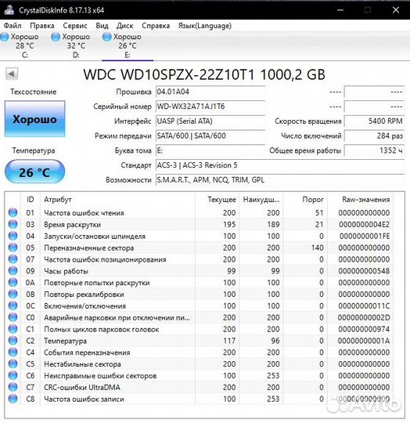Image resolution: width=410 pixels, height=423 pixels.
Task: Click status orb for CRC-ошибки UltraDMA row
Action: click(13, 387)
